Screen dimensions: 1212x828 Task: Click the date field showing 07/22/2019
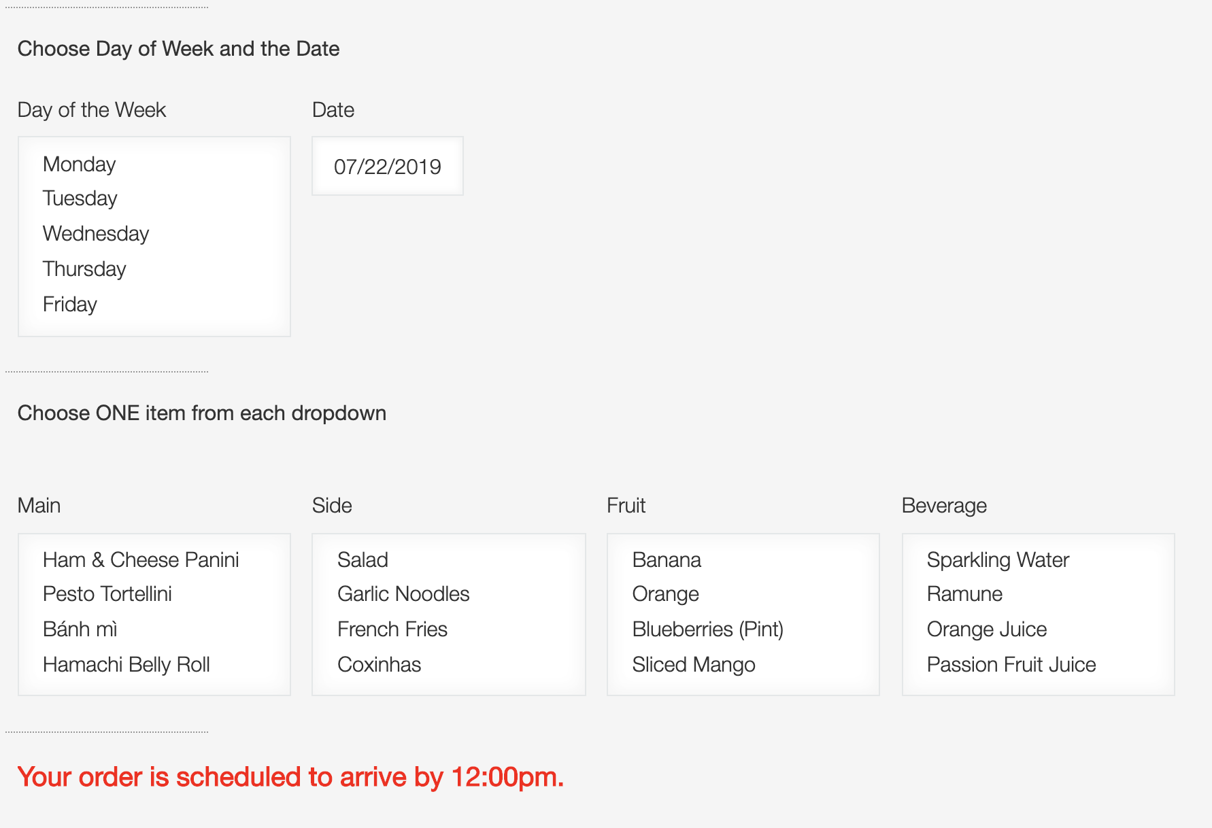pos(387,166)
